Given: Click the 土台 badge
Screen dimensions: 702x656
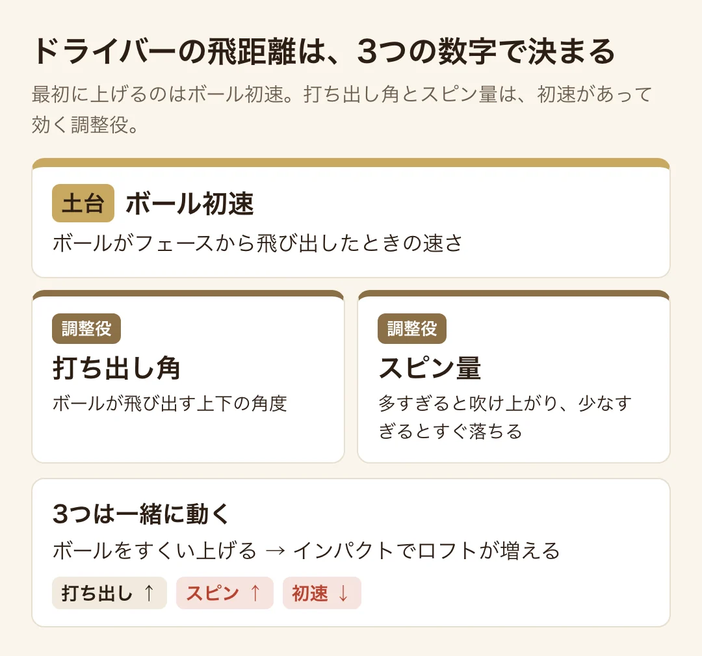Looking at the screenshot, I should pos(83,203).
